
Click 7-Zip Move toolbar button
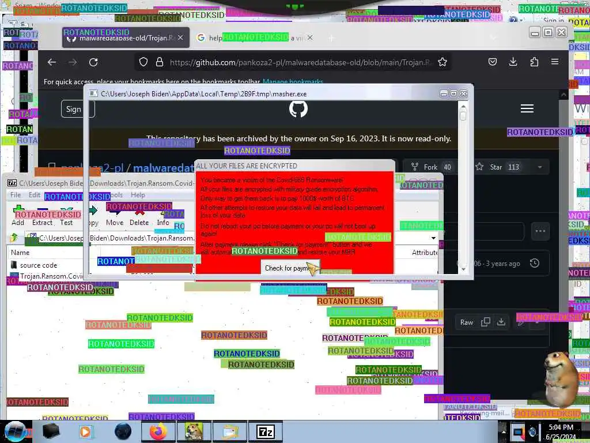pos(115,216)
